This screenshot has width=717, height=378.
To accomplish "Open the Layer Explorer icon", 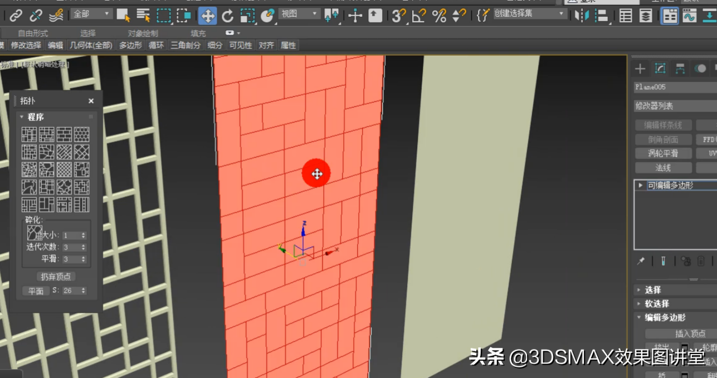I will point(646,16).
